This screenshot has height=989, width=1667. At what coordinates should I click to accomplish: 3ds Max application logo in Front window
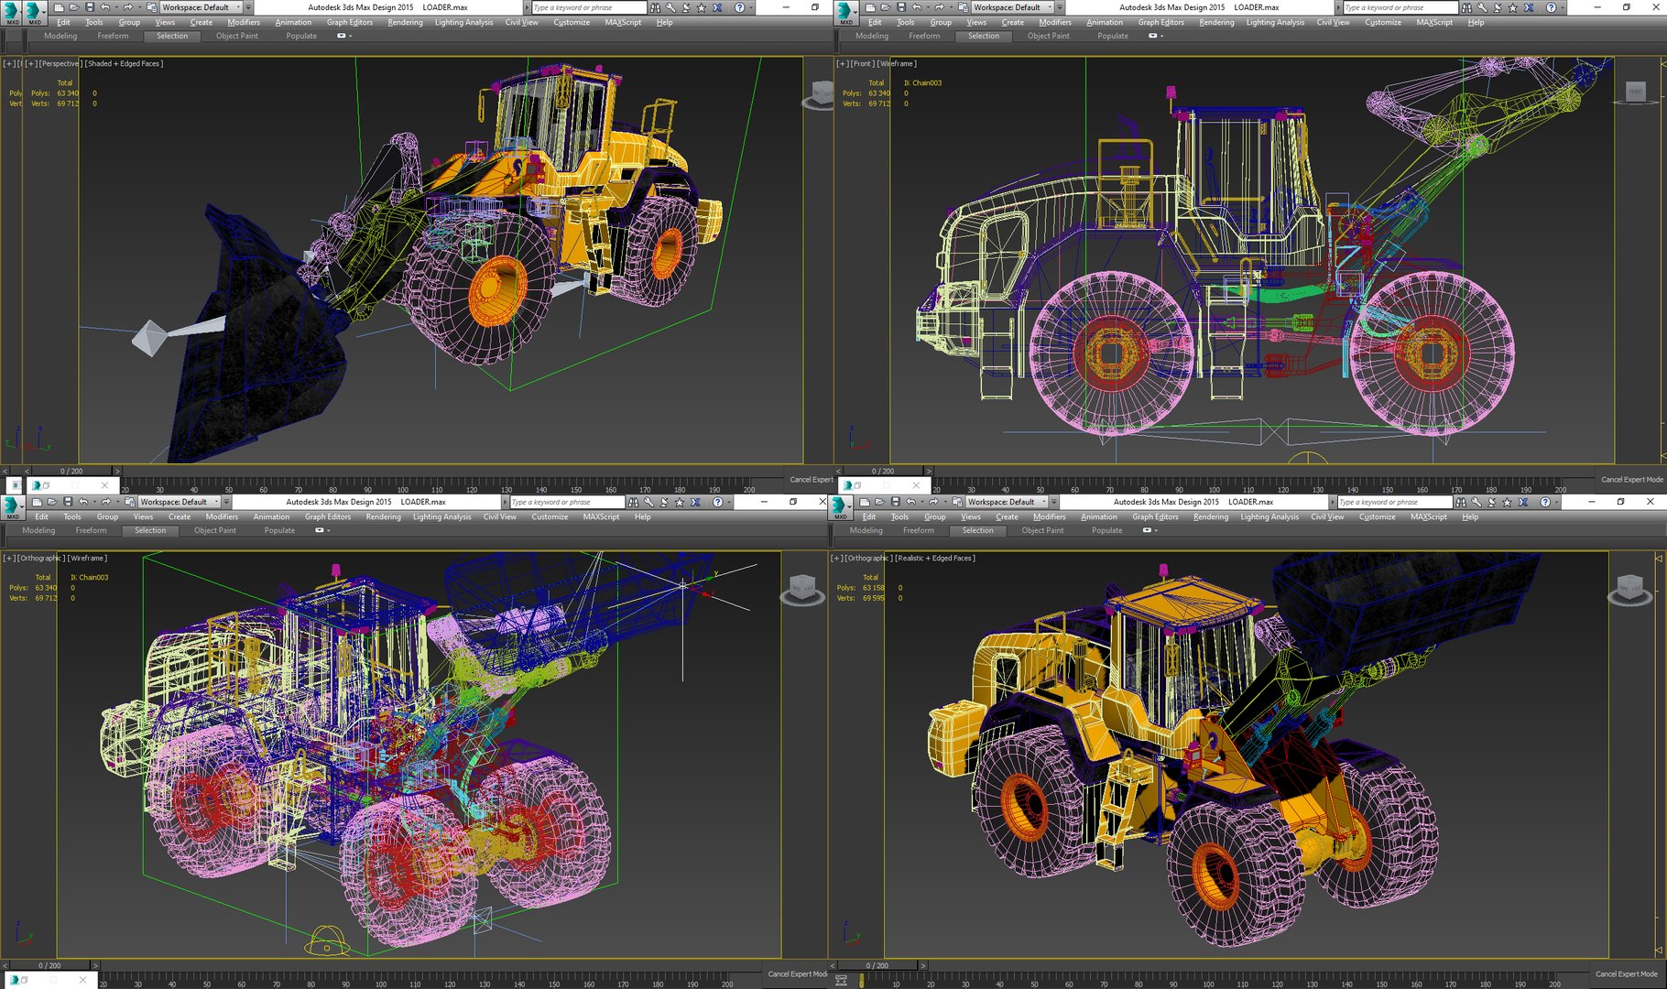(x=845, y=12)
